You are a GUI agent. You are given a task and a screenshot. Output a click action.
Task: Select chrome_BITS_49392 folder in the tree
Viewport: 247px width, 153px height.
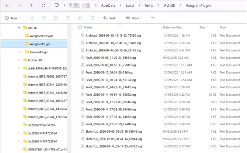pyautogui.click(x=47, y=76)
